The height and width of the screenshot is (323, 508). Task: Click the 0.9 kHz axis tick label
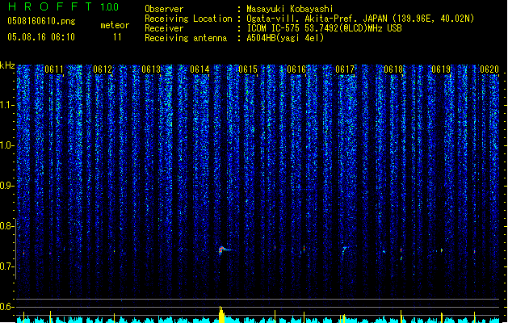(x=6, y=186)
